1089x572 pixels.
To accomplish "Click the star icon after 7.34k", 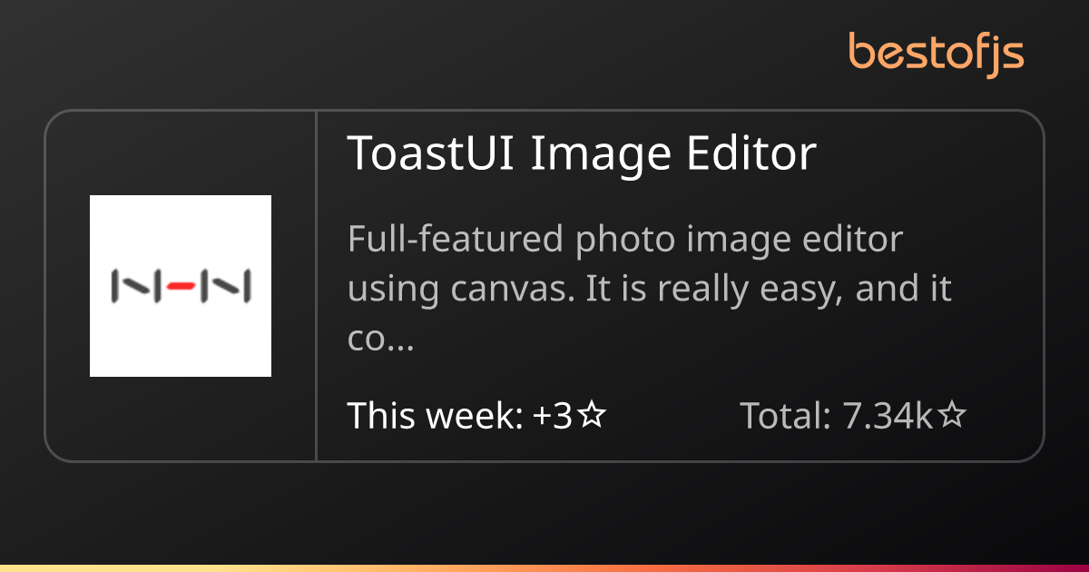I will tap(952, 416).
